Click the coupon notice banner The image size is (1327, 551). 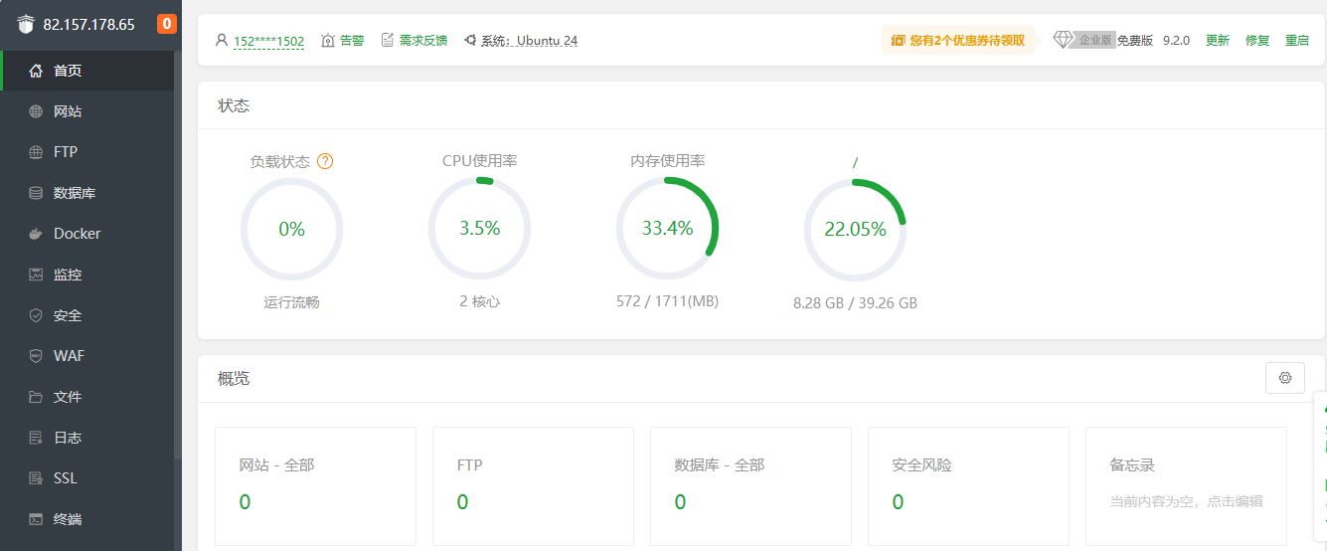coord(957,41)
